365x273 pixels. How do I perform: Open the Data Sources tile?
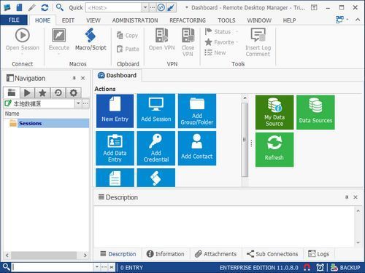(x=315, y=112)
